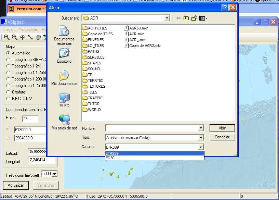
Task: Open Documentos recientes shortcut
Action: click(64, 35)
